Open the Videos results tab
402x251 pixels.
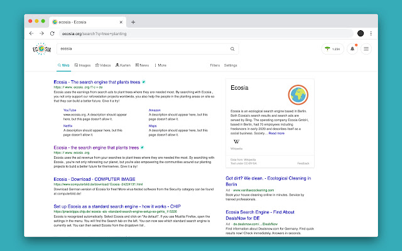point(104,65)
